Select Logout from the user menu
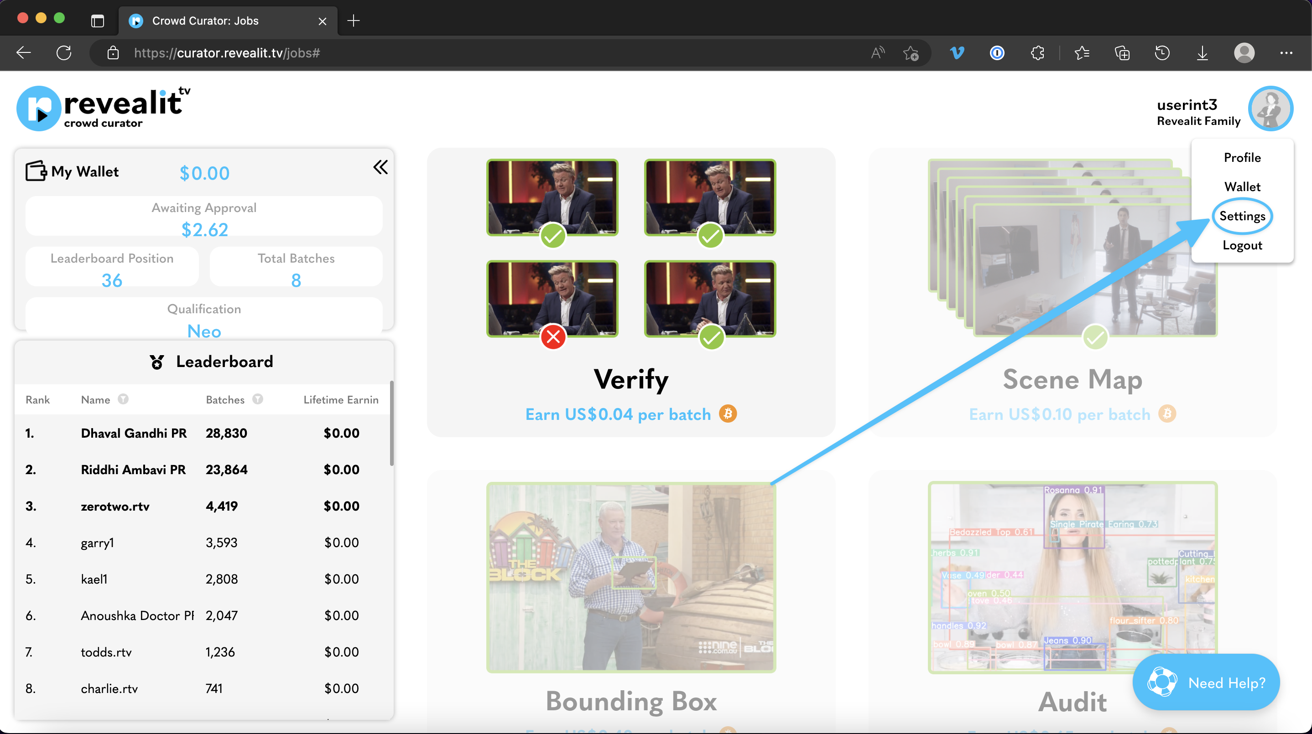 coord(1242,245)
